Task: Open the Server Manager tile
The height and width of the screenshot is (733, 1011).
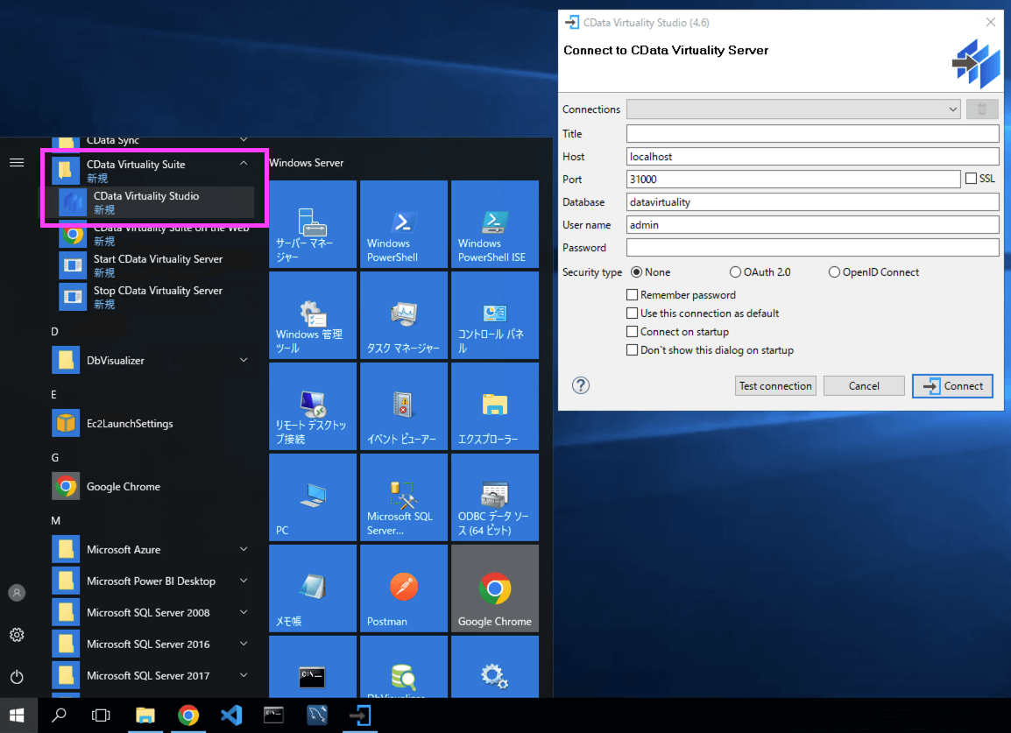Action: (313, 223)
